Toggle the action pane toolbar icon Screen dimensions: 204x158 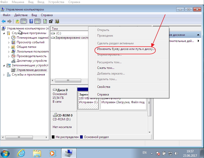[x=38, y=21]
